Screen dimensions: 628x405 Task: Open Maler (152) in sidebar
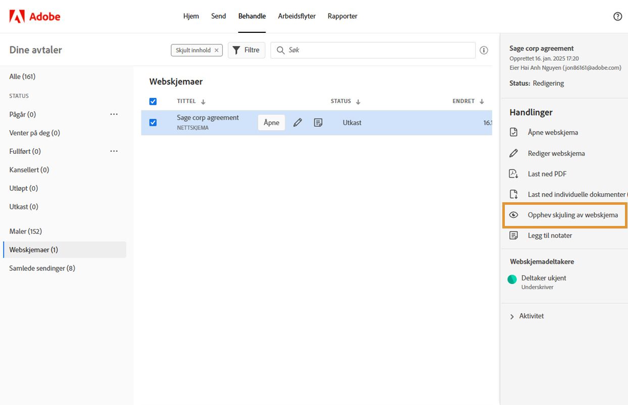click(x=26, y=232)
